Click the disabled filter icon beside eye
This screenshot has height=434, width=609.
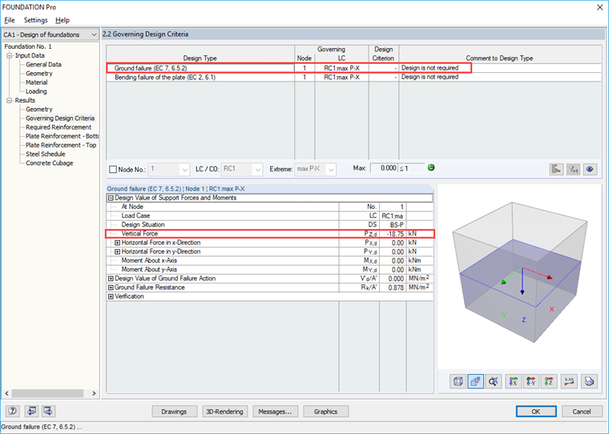coord(573,169)
